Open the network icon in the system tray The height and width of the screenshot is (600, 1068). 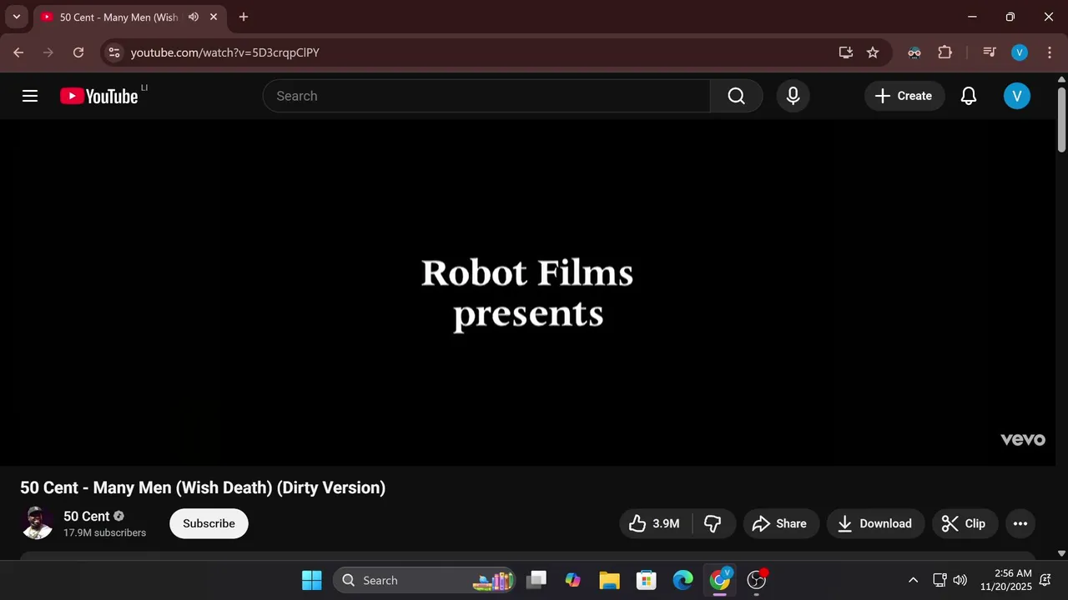pos(940,580)
